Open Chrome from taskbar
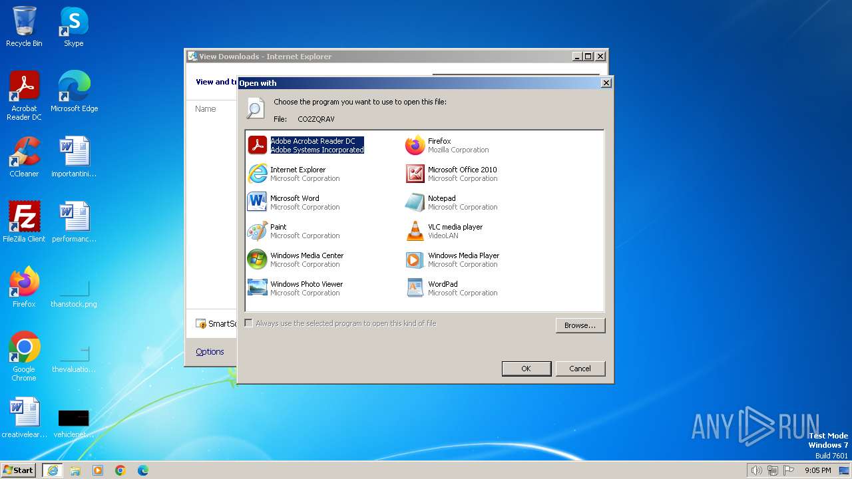 tap(120, 470)
